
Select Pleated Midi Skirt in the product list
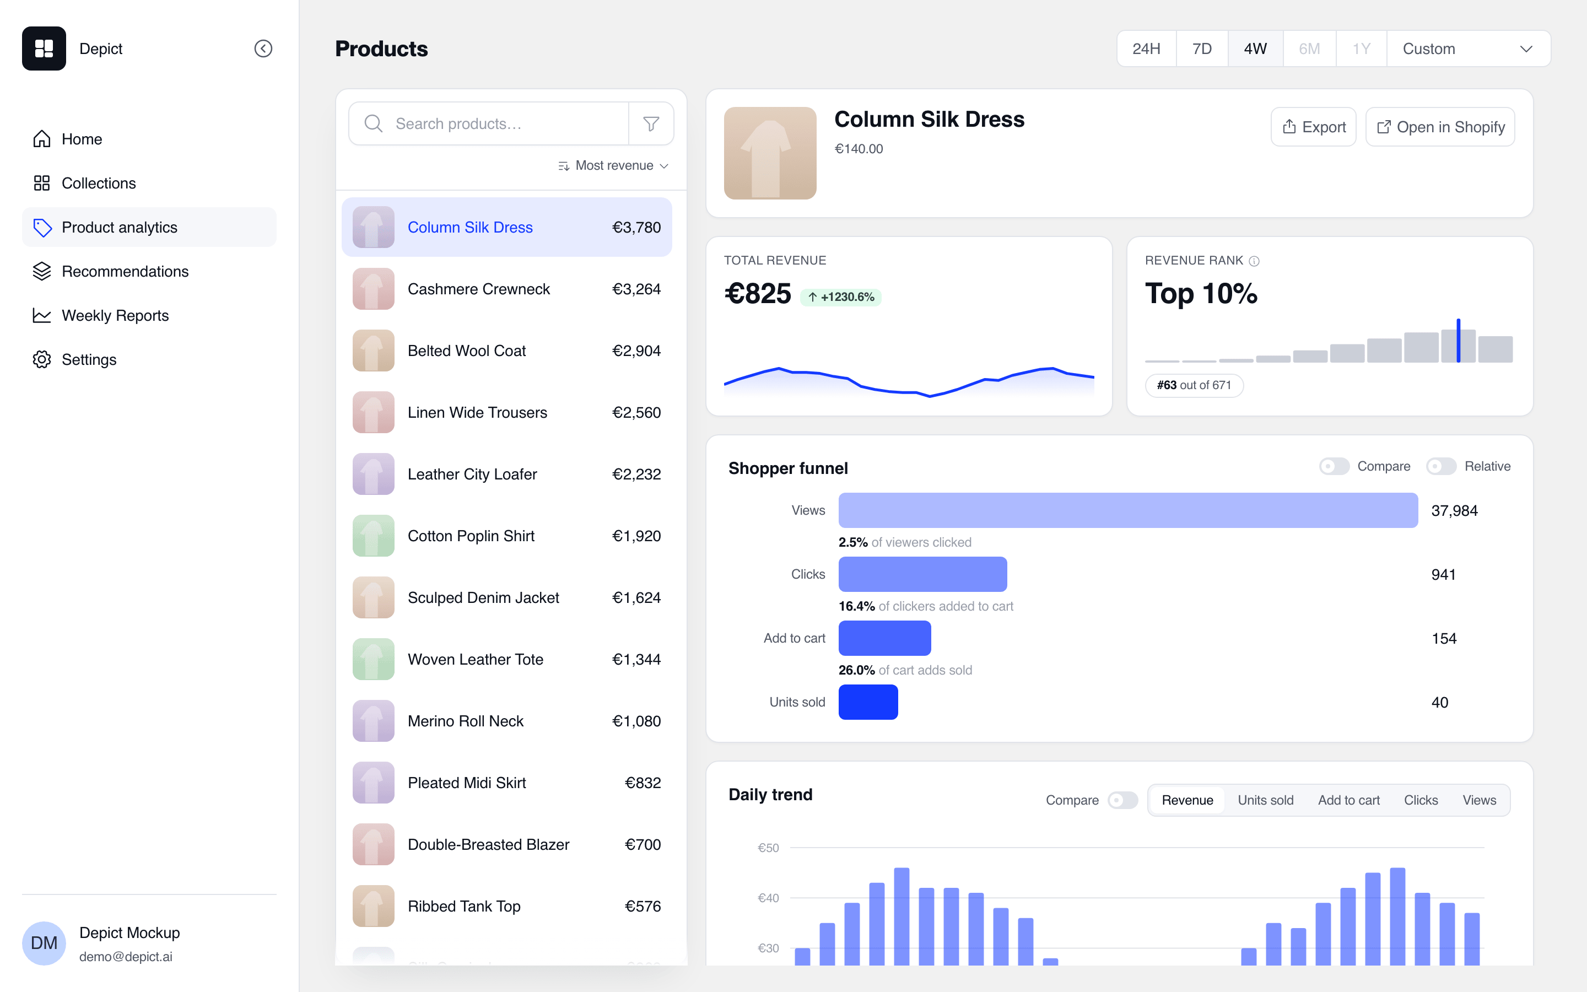(x=507, y=783)
